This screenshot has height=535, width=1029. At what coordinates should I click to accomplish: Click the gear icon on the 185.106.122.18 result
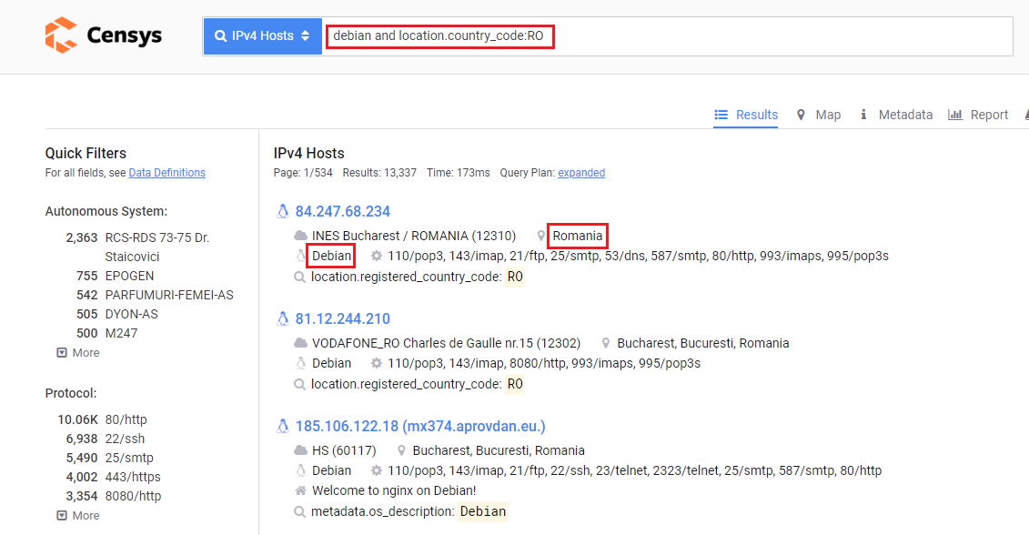coord(376,470)
